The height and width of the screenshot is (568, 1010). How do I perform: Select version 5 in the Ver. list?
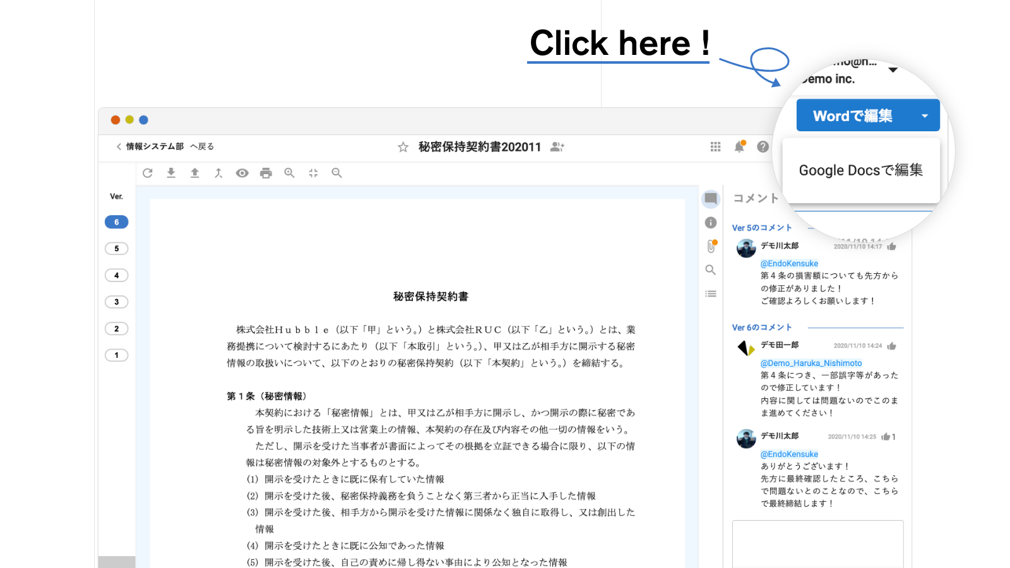pos(117,249)
